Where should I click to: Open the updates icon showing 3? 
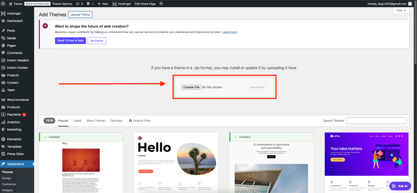[78, 4]
